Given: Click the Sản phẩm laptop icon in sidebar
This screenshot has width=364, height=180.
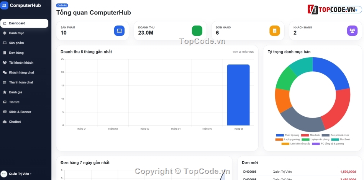Looking at the screenshot, I should point(5,43).
